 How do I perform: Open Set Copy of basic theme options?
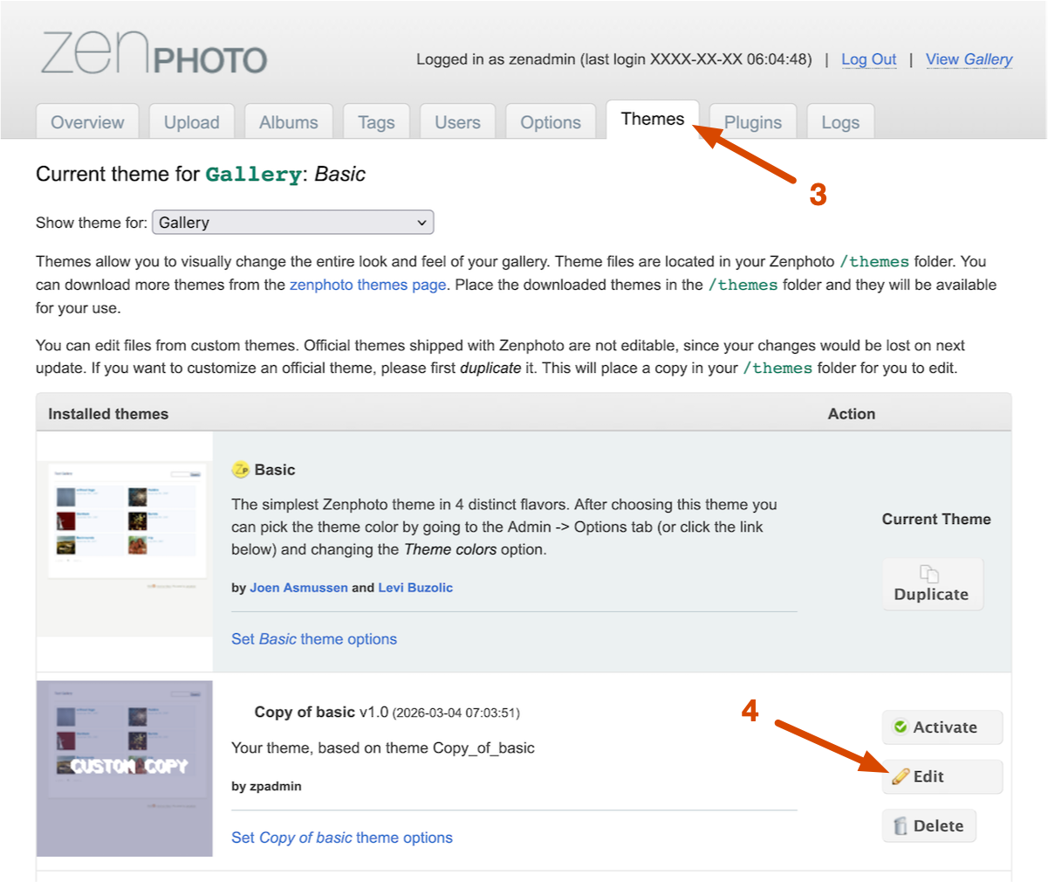[342, 837]
